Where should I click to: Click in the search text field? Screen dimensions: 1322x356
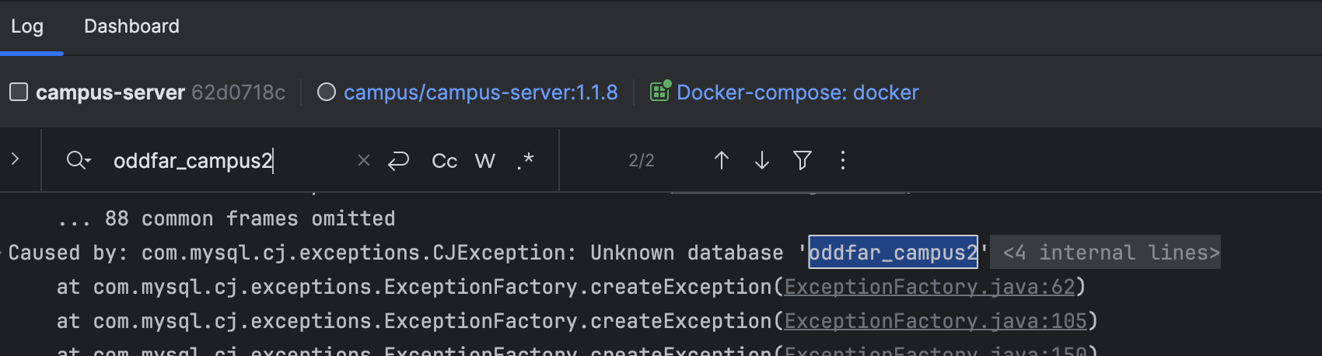point(226,160)
